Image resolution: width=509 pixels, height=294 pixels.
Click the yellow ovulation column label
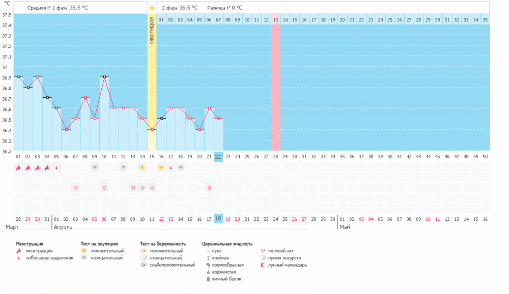(x=152, y=31)
